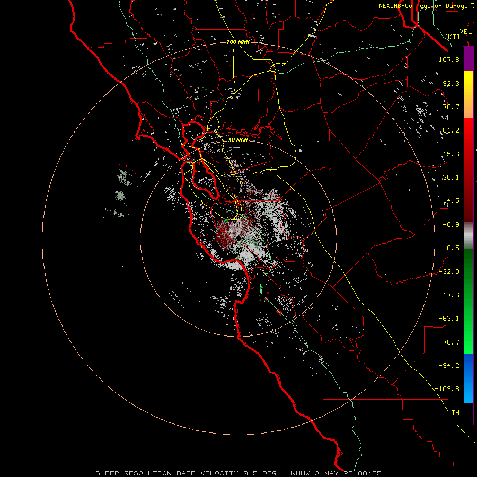Screen dimensions: 477x477
Task: Click the -16.5 velocity scale value
Action: [x=449, y=248]
